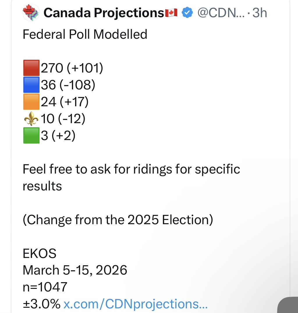Click the "(Change from the 2025 Election)" note
Viewport: 298px width, 313px height.
click(118, 220)
